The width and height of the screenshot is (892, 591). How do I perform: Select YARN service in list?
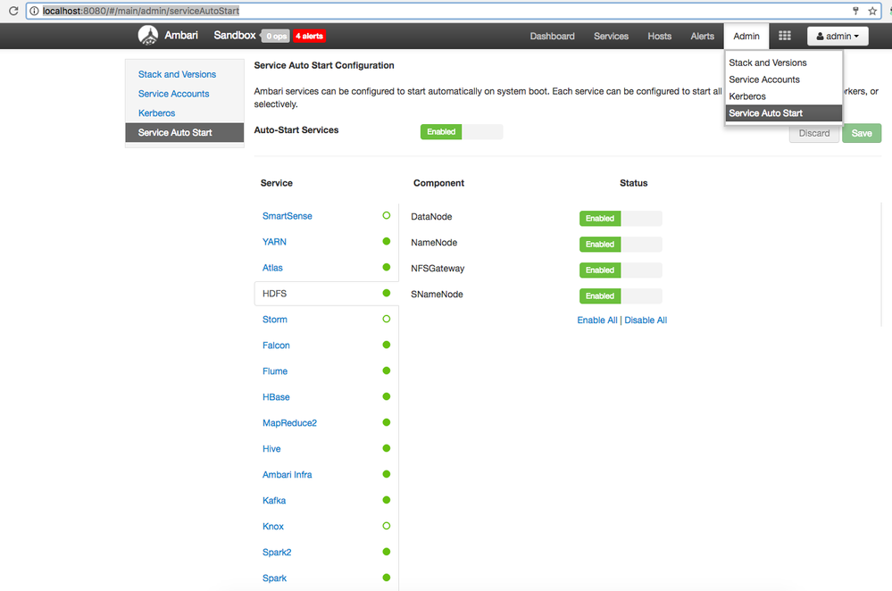pos(274,242)
